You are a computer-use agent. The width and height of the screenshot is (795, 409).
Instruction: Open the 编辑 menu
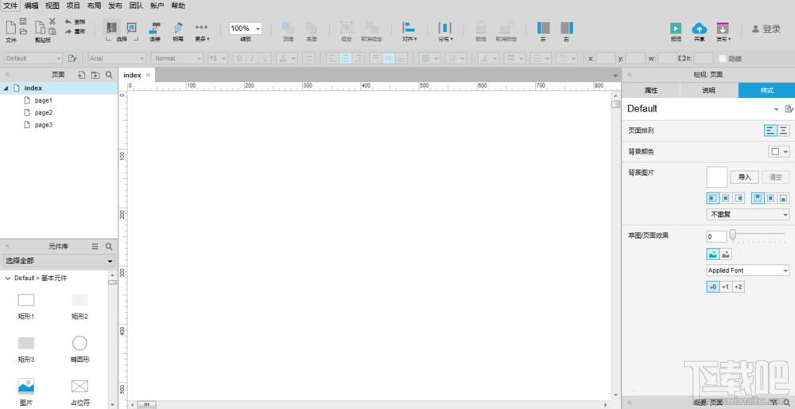(32, 6)
